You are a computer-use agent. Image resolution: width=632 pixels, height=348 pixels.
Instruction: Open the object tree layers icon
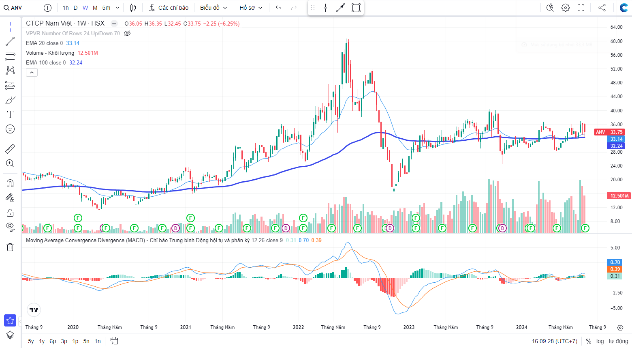point(10,335)
